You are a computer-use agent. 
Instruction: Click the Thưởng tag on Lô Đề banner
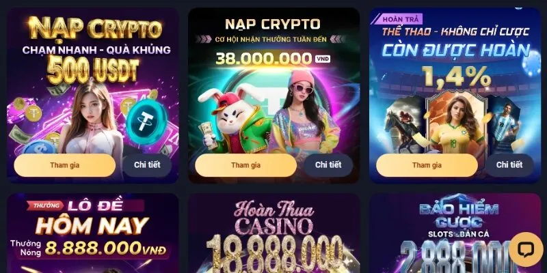[x=46, y=205]
